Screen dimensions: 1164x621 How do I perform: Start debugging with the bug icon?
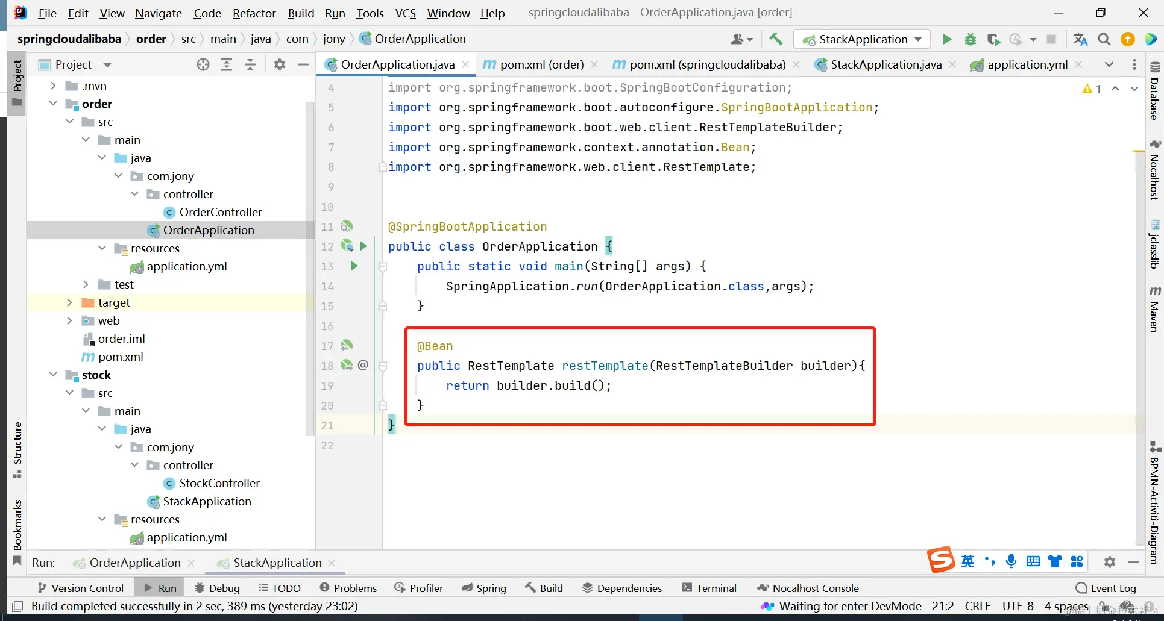[971, 39]
